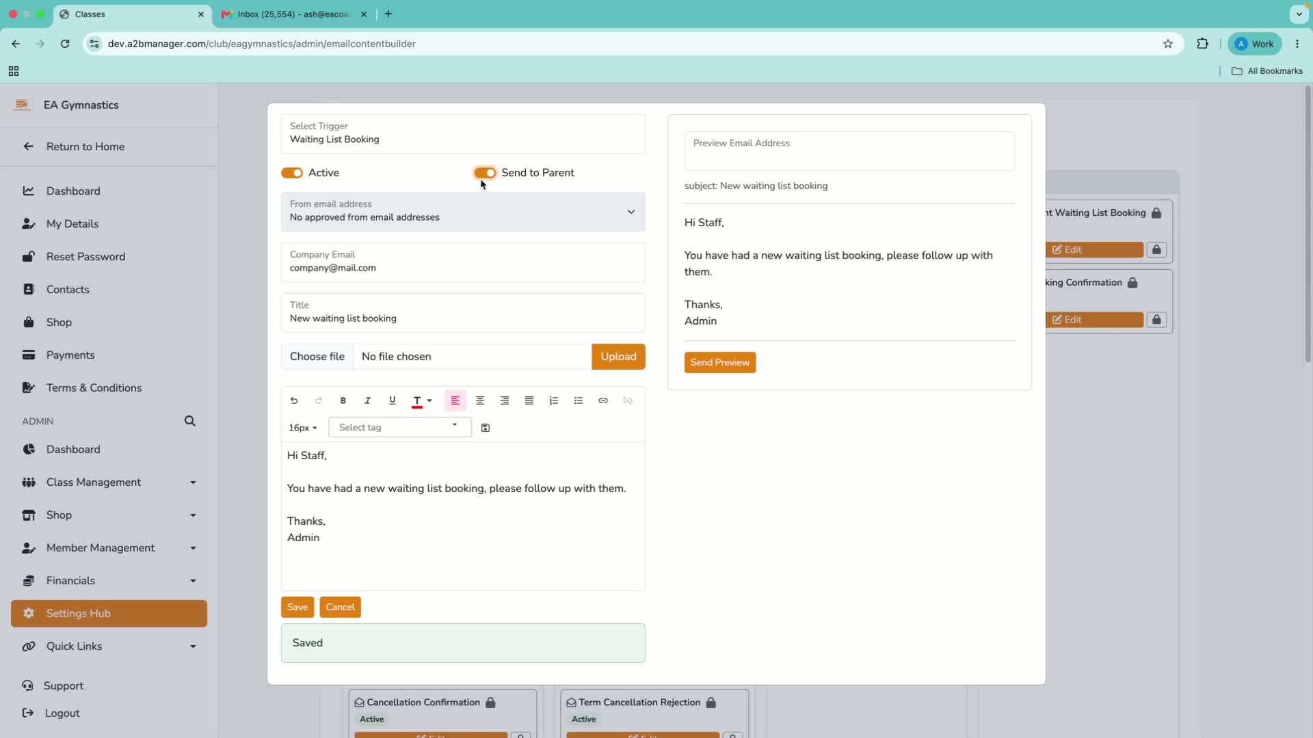The height and width of the screenshot is (738, 1313).
Task: Insert a hyperlink using link icon
Action: 603,400
